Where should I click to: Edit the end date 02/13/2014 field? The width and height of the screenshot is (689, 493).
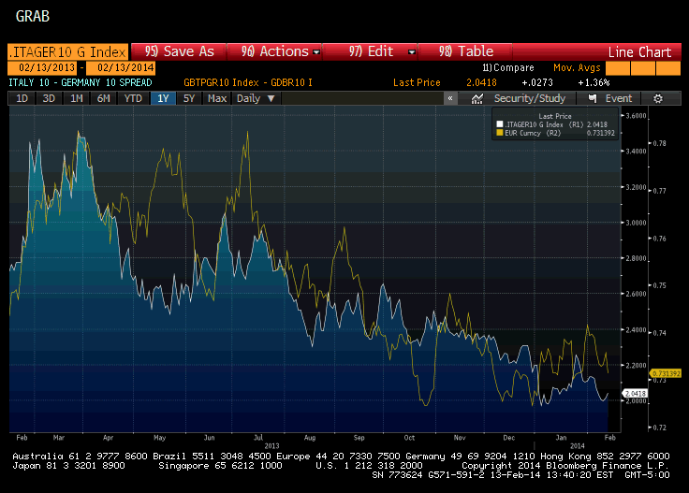[x=121, y=67]
